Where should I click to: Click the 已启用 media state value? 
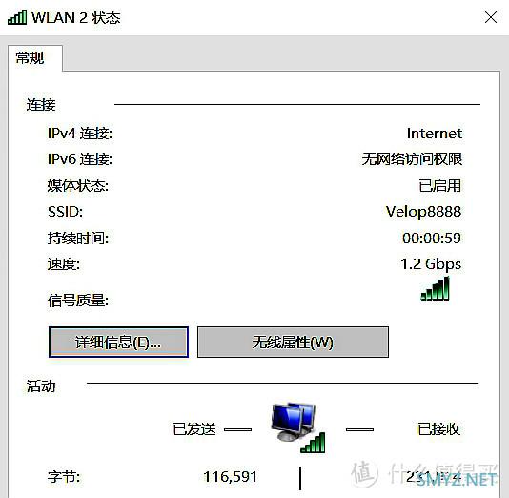(x=439, y=186)
